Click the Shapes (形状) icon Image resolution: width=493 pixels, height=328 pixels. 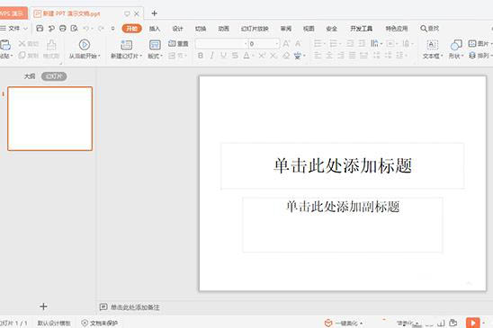456,45
